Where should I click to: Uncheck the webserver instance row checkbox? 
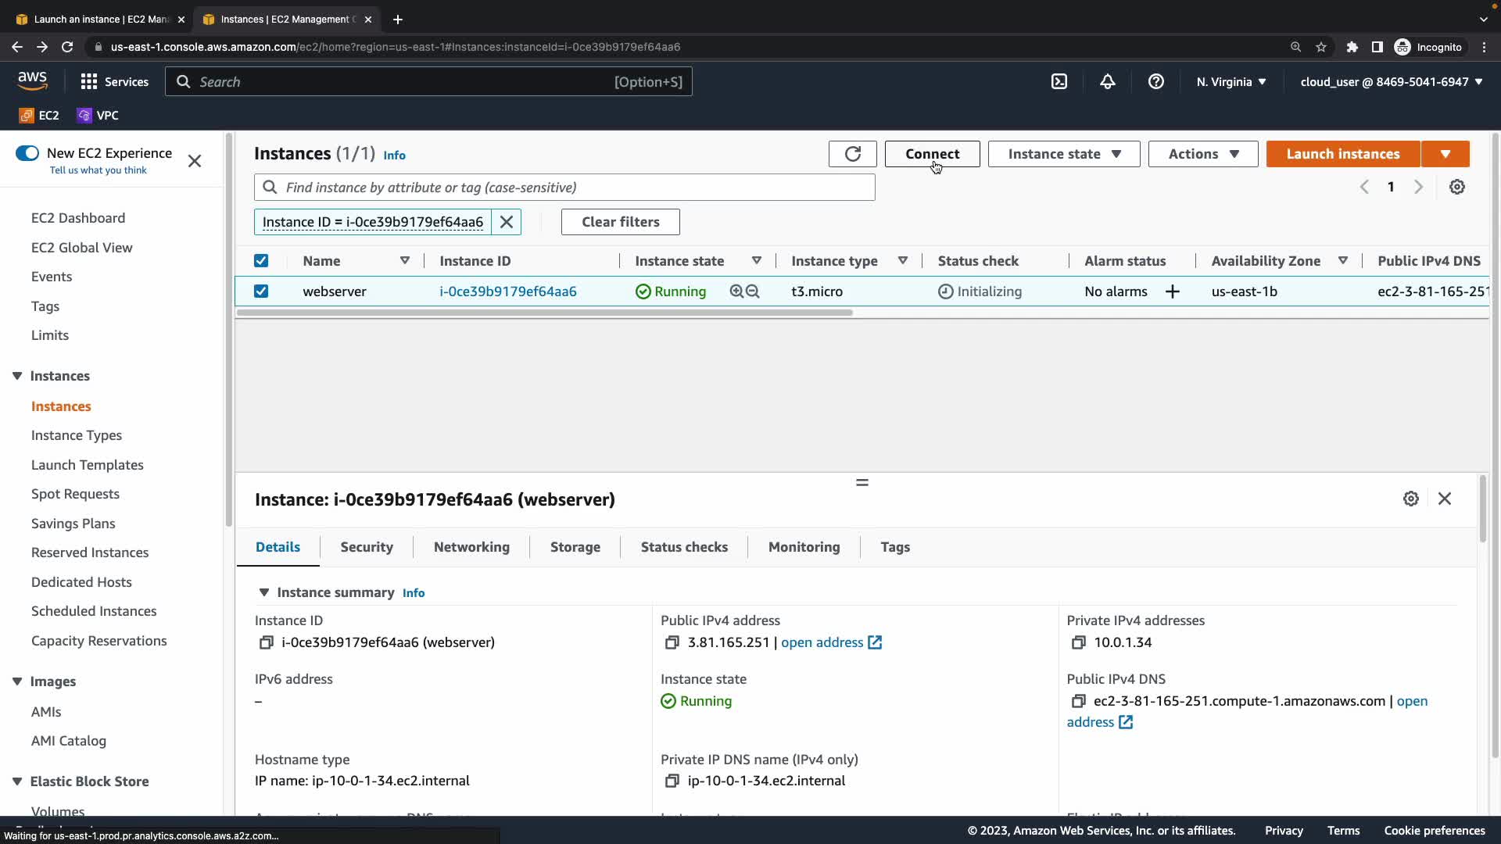tap(261, 291)
